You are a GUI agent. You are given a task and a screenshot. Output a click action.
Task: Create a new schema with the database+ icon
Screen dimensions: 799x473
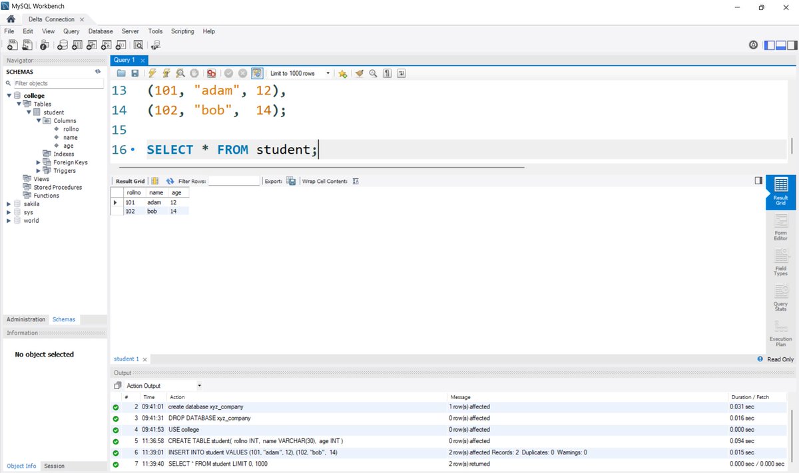62,45
